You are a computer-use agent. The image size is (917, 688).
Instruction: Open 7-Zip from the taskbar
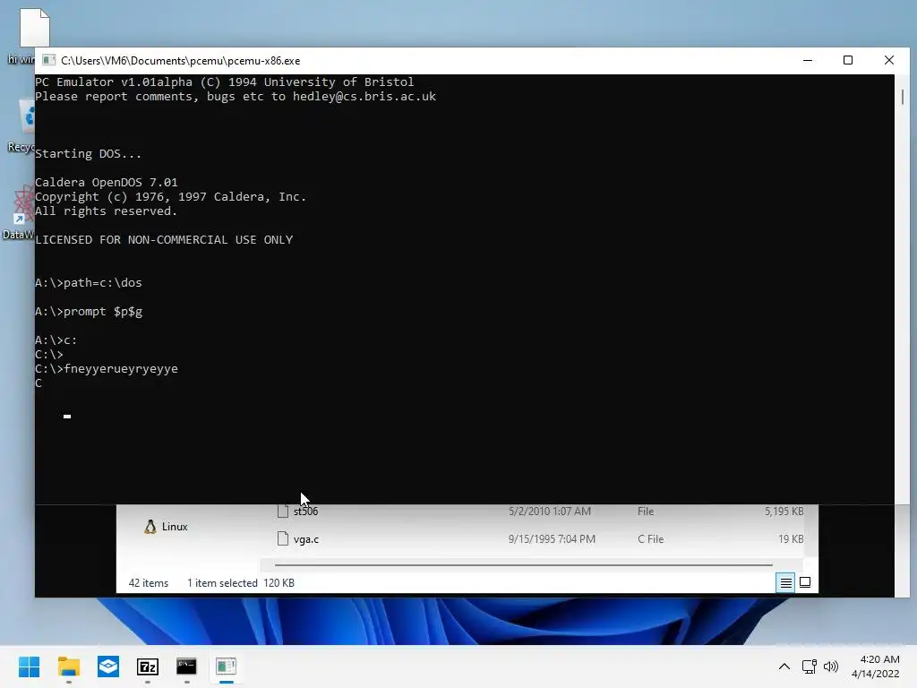click(x=148, y=666)
